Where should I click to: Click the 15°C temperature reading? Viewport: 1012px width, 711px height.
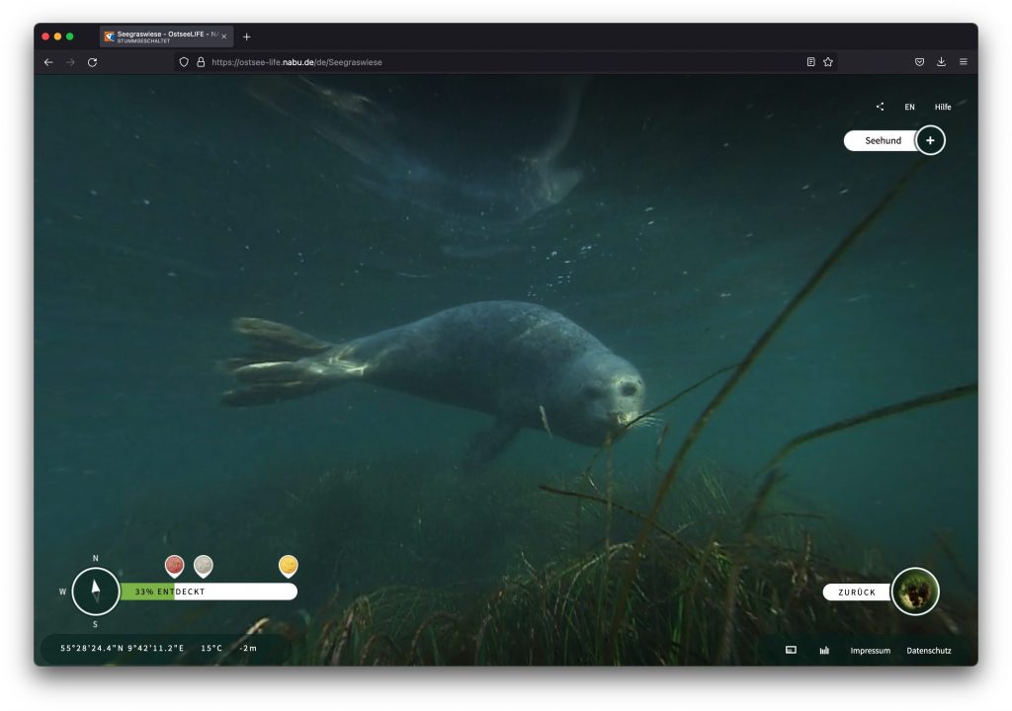(211, 648)
